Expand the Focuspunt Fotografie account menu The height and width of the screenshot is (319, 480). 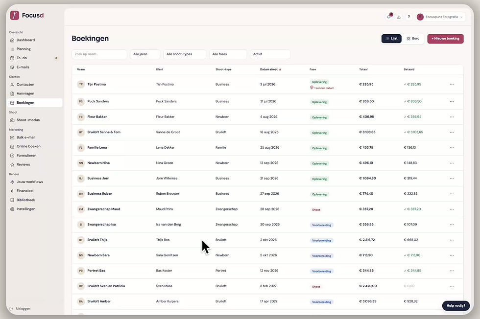point(440,17)
